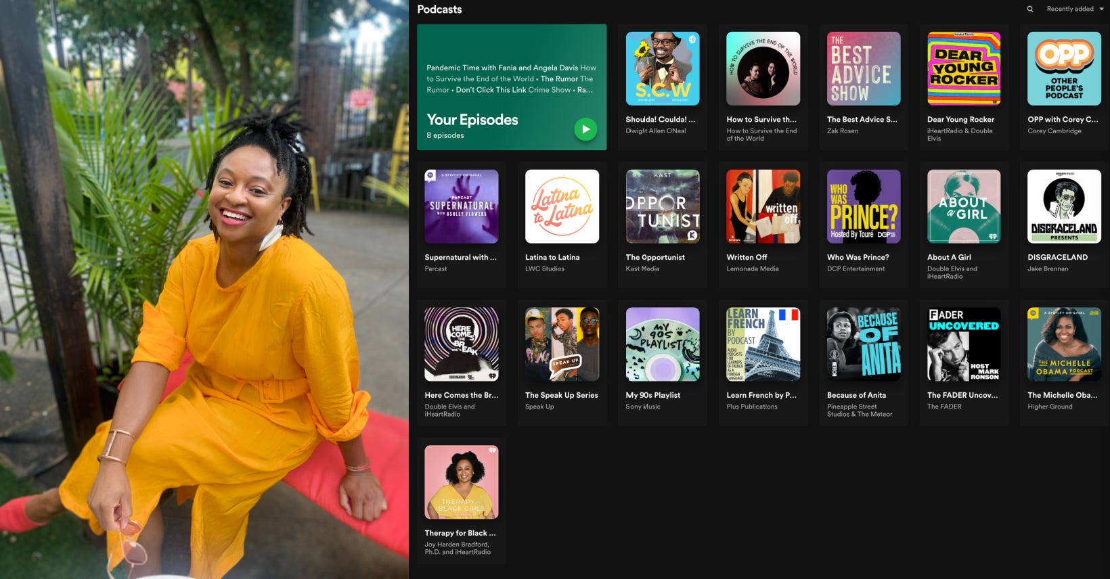Click the 'My 90s Playlist' title text

(653, 396)
